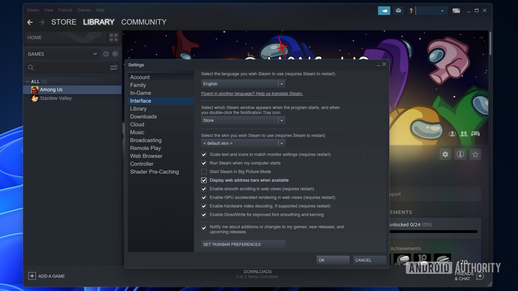Open game settings gear icon
Image resolution: width=518 pixels, height=291 pixels.
tap(445, 154)
